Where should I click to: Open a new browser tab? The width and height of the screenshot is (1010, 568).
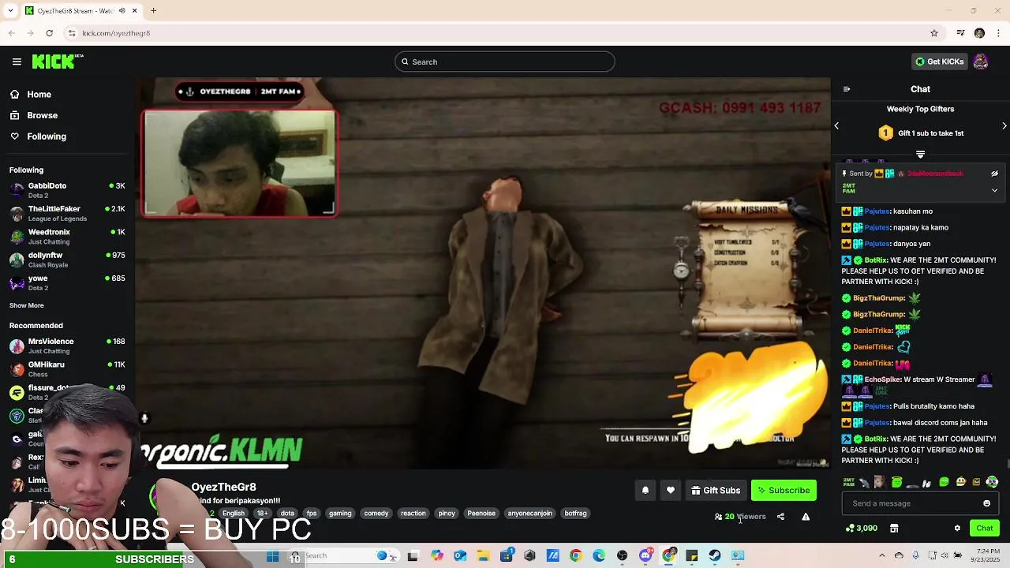154,11
